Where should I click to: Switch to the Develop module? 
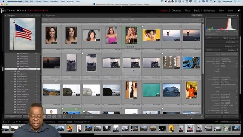pyautogui.click(x=176, y=11)
